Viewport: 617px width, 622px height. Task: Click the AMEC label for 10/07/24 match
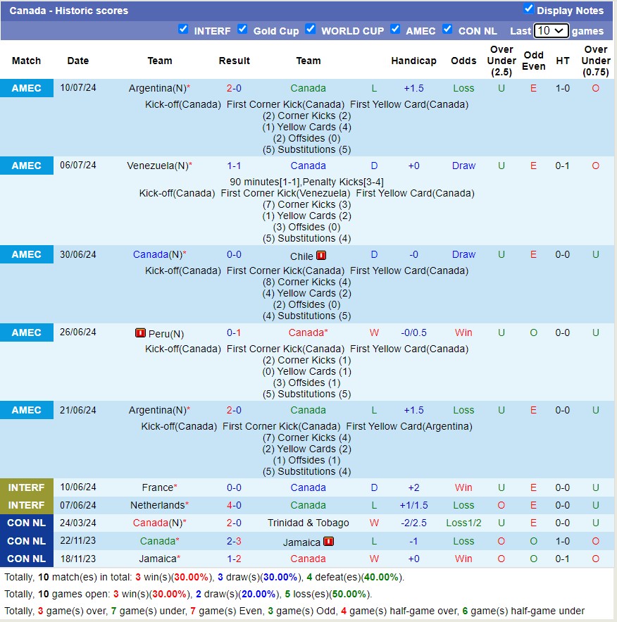[x=27, y=88]
